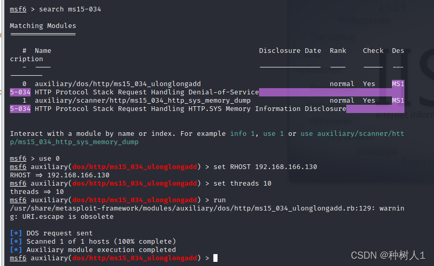Select module path auxiliary/dos/http/ms15_034_ulonglongadd in results

click(x=118, y=84)
